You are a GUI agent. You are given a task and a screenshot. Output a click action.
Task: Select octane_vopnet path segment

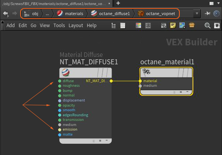click(157, 14)
